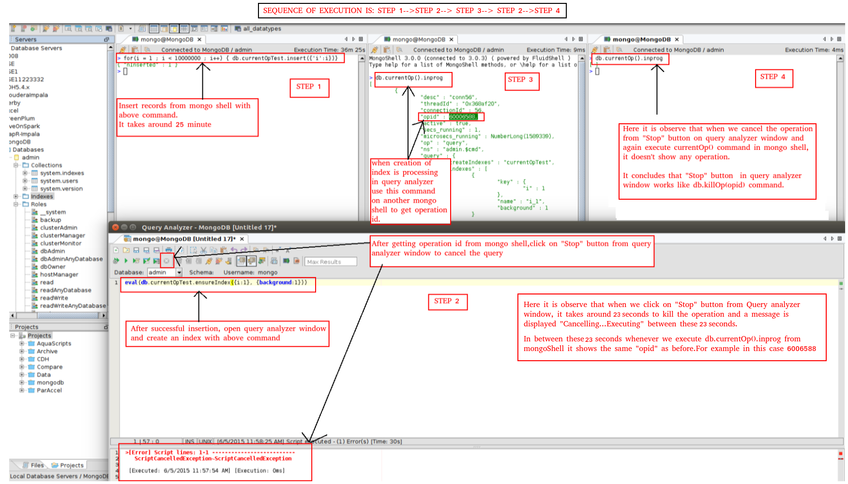The width and height of the screenshot is (848, 484).
Task: Click the Redo arrow in Query Analyzer toolbar
Action: 244,250
